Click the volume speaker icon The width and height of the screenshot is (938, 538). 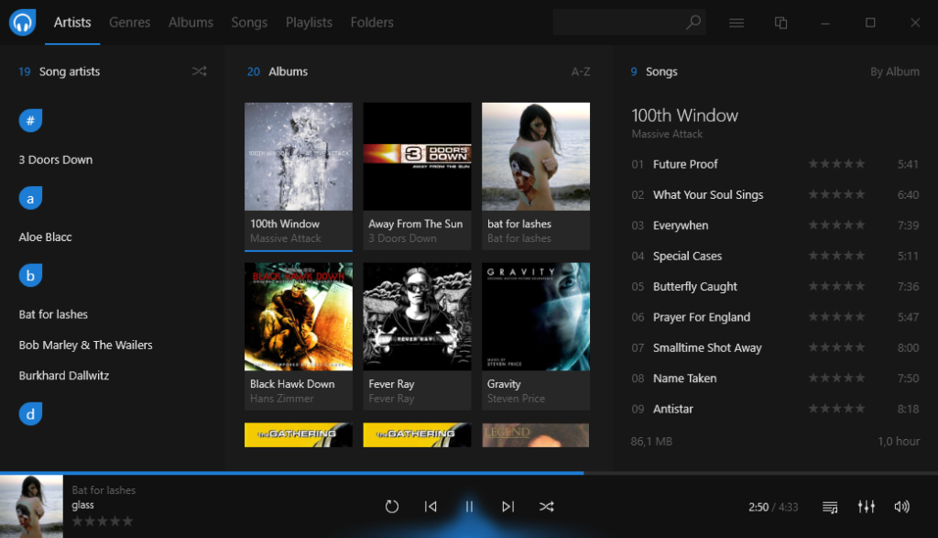pos(901,506)
